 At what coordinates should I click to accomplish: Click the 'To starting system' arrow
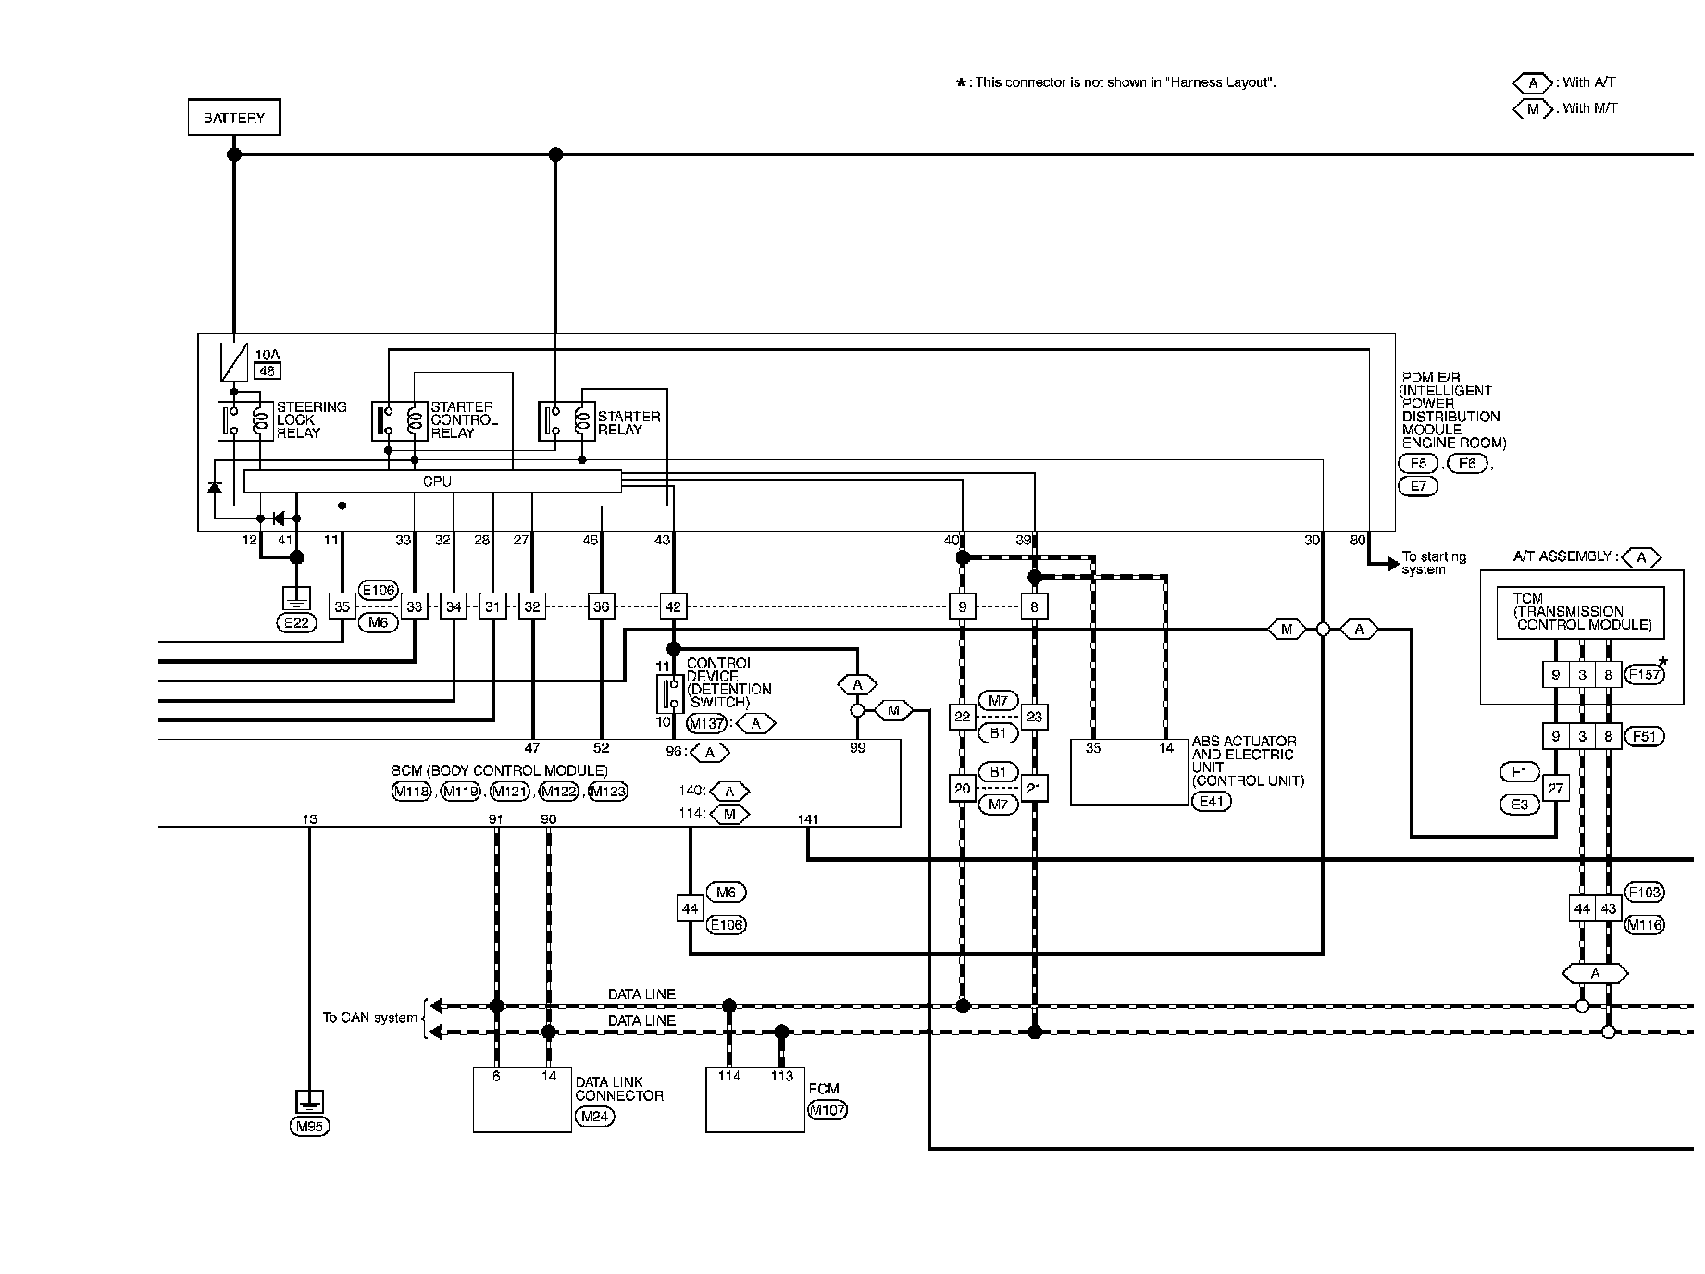[1391, 563]
